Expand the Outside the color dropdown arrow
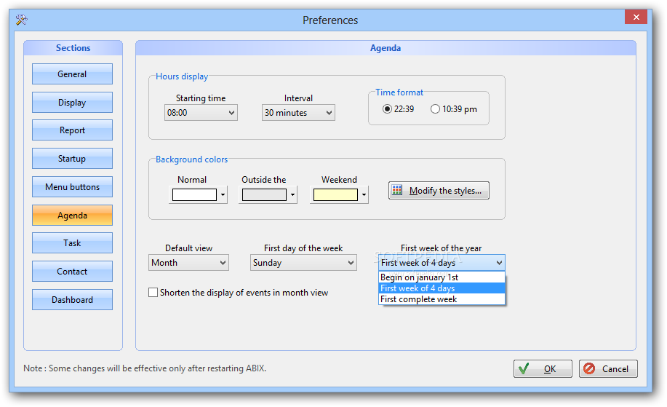 click(292, 195)
